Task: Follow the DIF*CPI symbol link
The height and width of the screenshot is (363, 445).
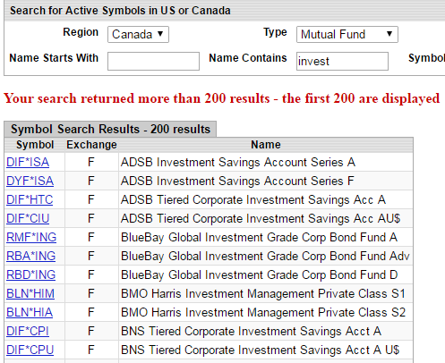Action: (x=28, y=332)
